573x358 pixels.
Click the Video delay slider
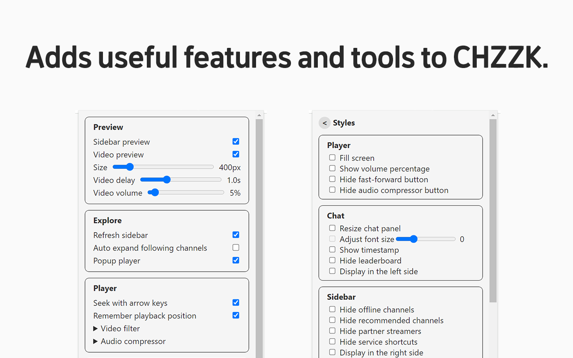click(x=181, y=180)
